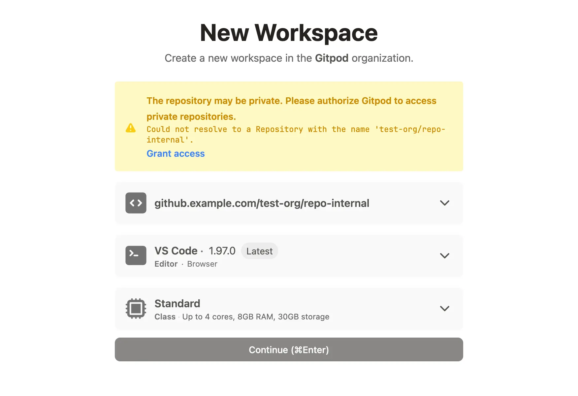
Task: Click the 'Could not resolve' error message
Action: coord(296,134)
